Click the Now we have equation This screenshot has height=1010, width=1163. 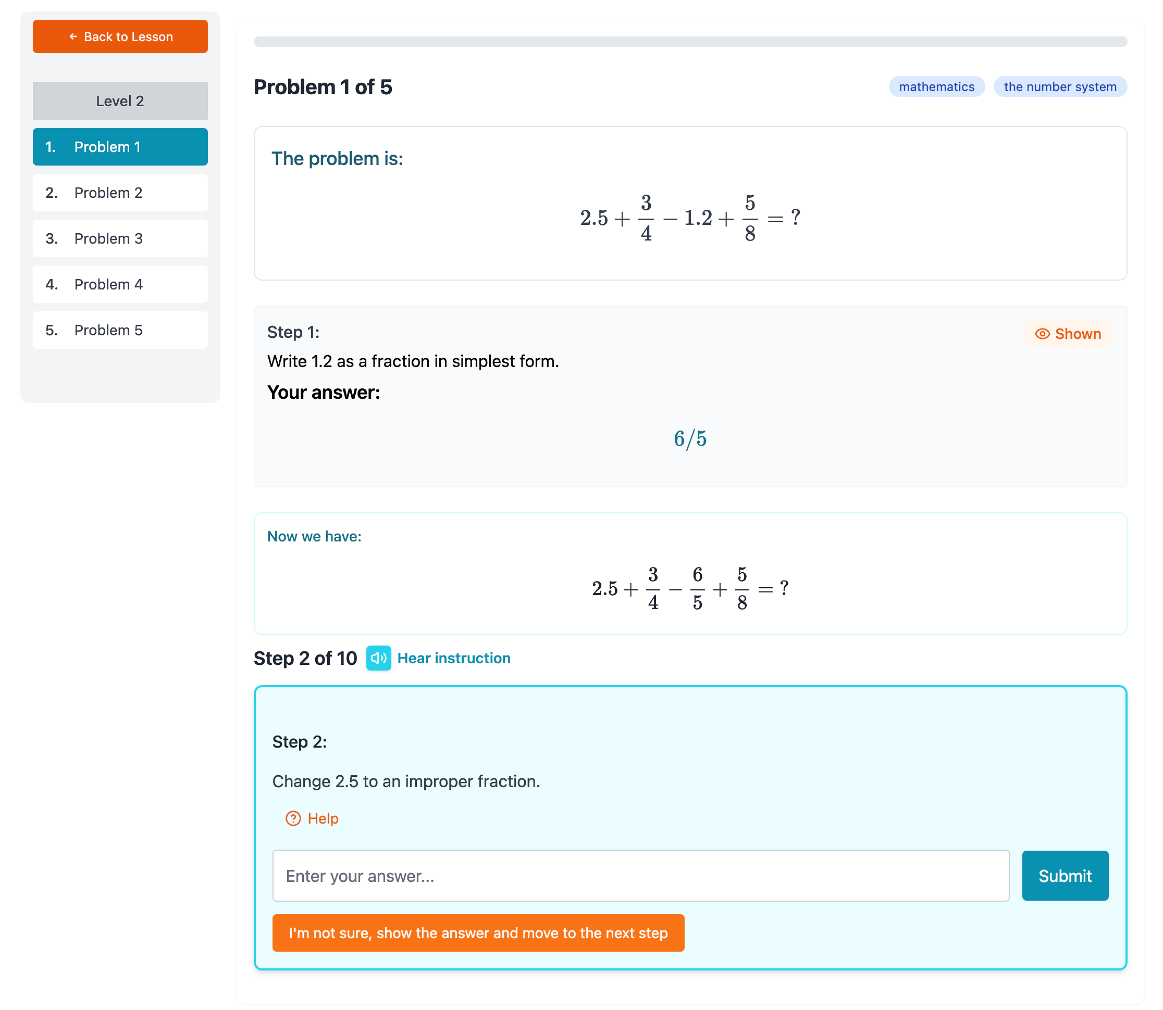(x=690, y=589)
